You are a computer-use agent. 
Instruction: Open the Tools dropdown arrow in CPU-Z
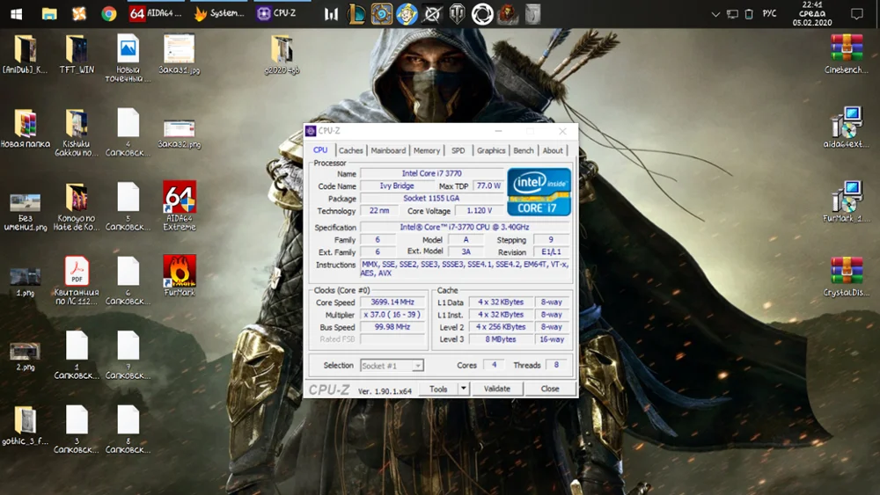464,389
